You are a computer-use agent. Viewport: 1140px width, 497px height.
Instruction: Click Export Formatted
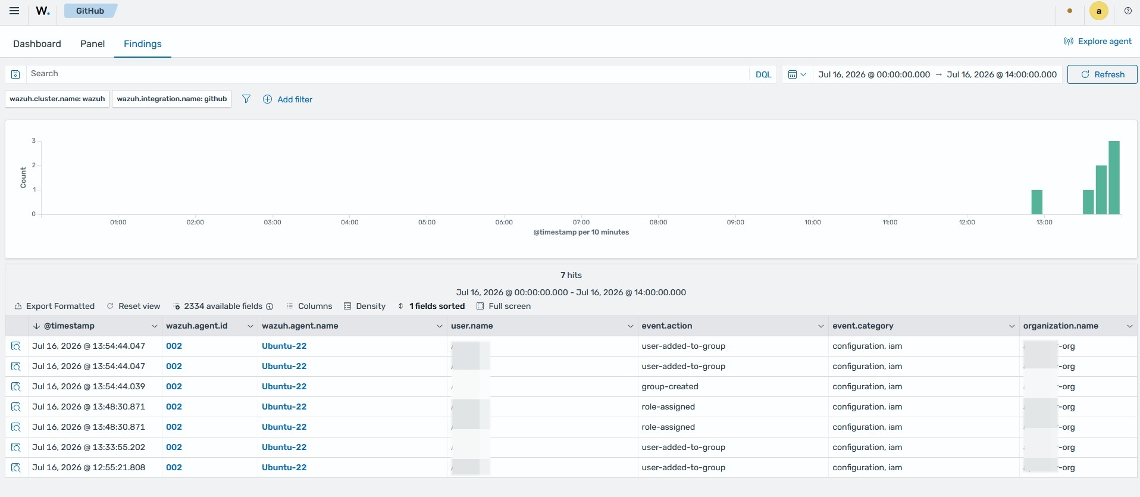pyautogui.click(x=54, y=306)
